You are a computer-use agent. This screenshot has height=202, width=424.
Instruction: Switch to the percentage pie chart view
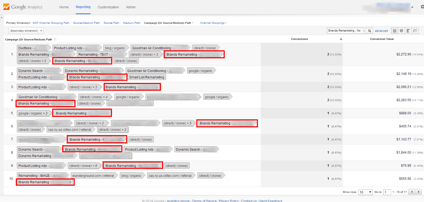401,31
